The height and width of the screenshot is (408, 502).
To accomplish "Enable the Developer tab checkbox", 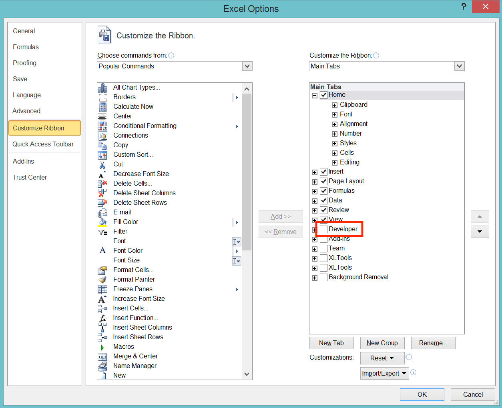I will [x=324, y=229].
